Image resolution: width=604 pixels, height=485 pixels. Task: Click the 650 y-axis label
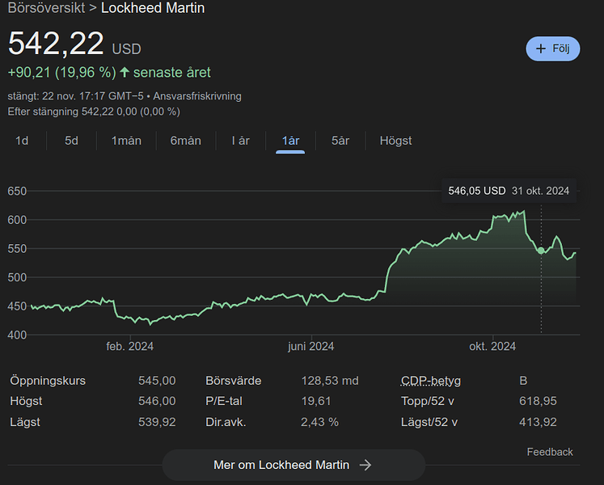pyautogui.click(x=17, y=191)
